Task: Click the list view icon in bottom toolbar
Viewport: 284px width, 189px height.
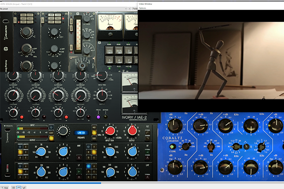Action: [13, 188]
